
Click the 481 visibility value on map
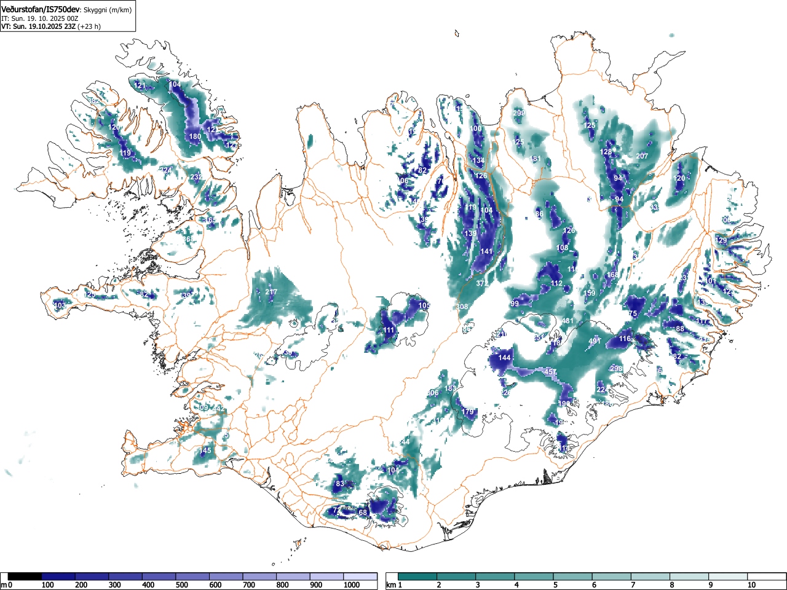(568, 321)
